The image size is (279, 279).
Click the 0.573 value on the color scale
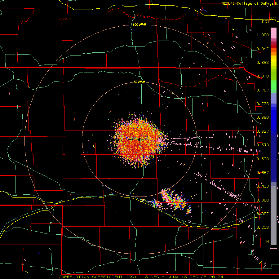point(263,145)
